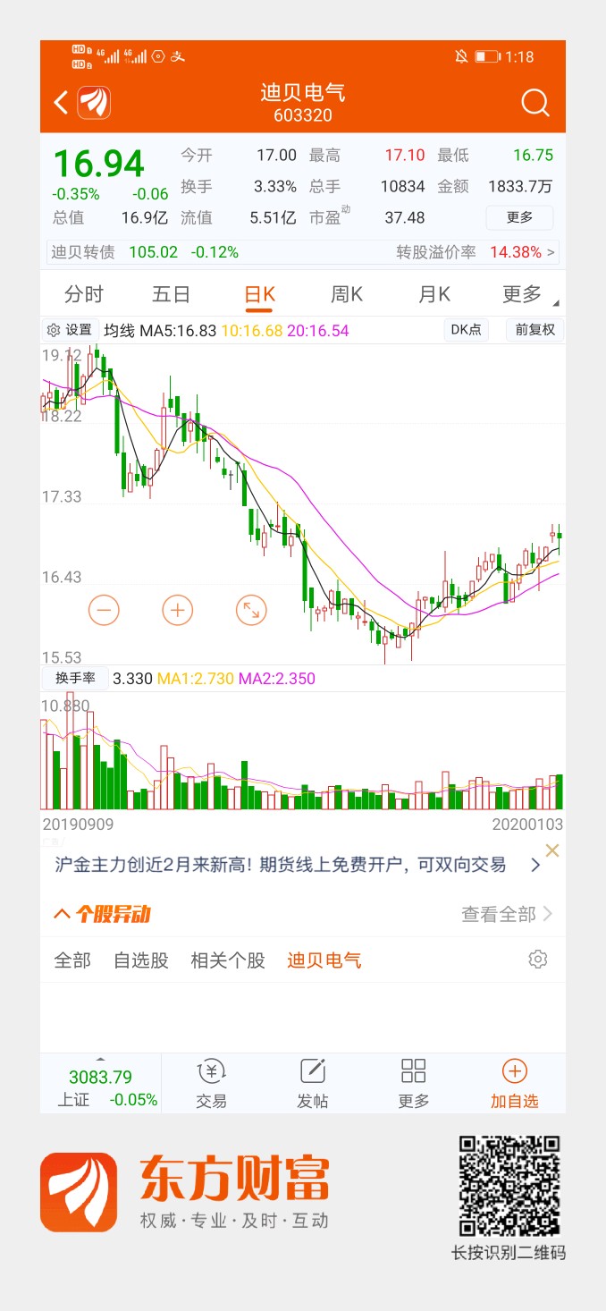Viewport: 606px width, 1311px height.
Task: Switch to 五日 chart tab
Action: (x=171, y=294)
